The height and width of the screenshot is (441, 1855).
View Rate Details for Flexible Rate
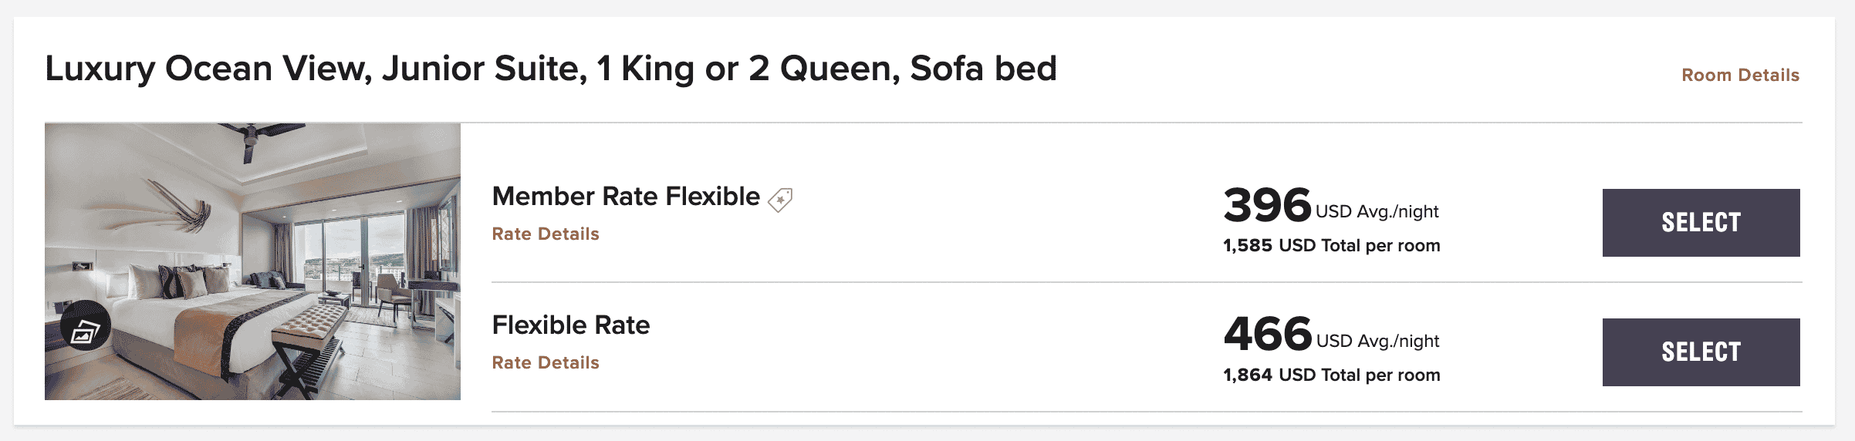546,362
